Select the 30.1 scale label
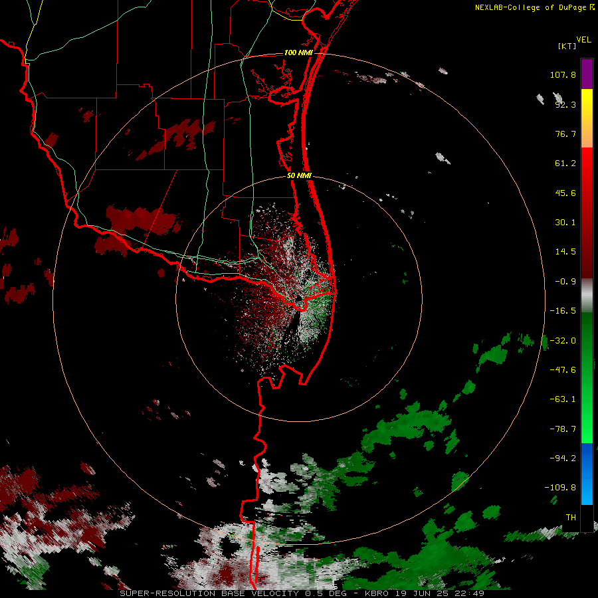The image size is (598, 598). tap(565, 223)
